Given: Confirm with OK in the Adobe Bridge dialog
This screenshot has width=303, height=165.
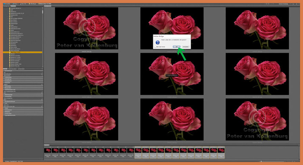Looking at the screenshot, I should 177,47.
